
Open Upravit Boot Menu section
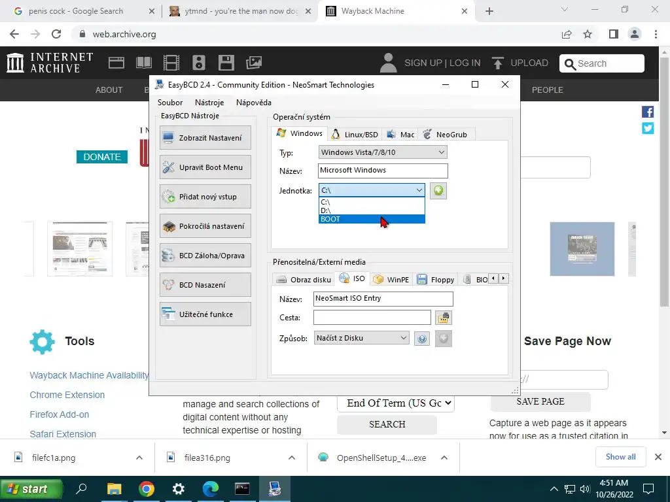[205, 167]
